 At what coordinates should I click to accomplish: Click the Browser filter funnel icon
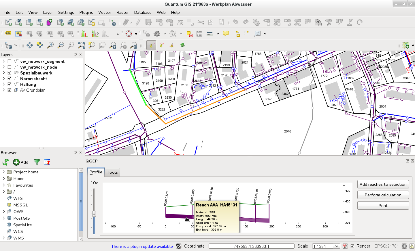pos(37,162)
